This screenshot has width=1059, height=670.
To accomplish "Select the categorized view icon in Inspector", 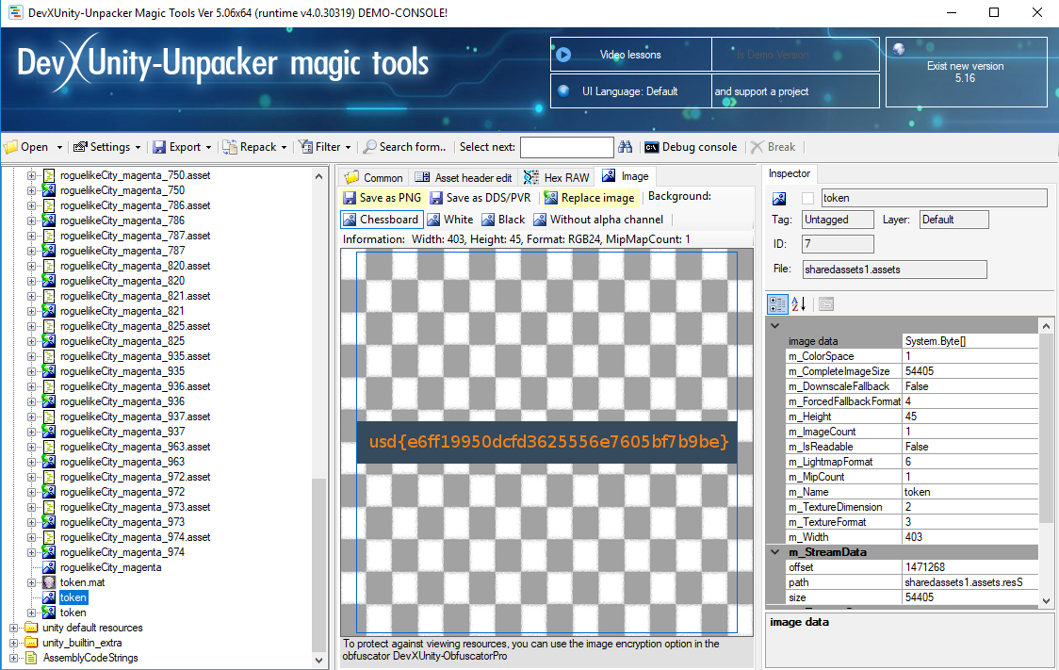I will pyautogui.click(x=777, y=304).
